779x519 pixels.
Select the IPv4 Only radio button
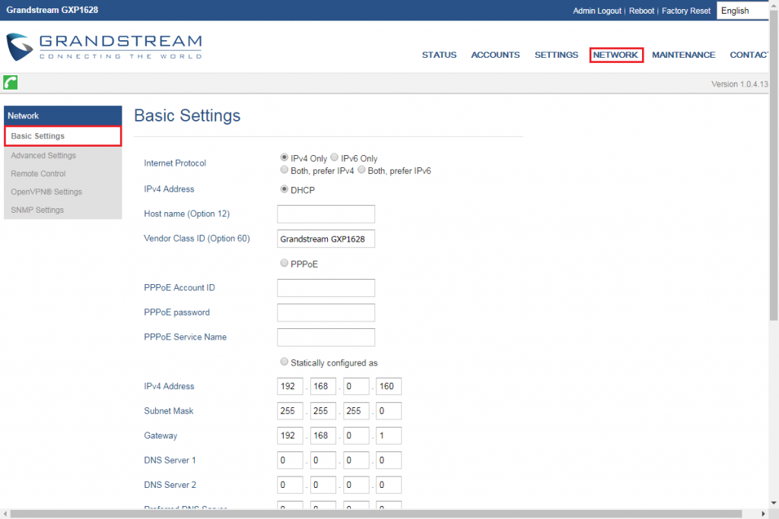point(285,157)
